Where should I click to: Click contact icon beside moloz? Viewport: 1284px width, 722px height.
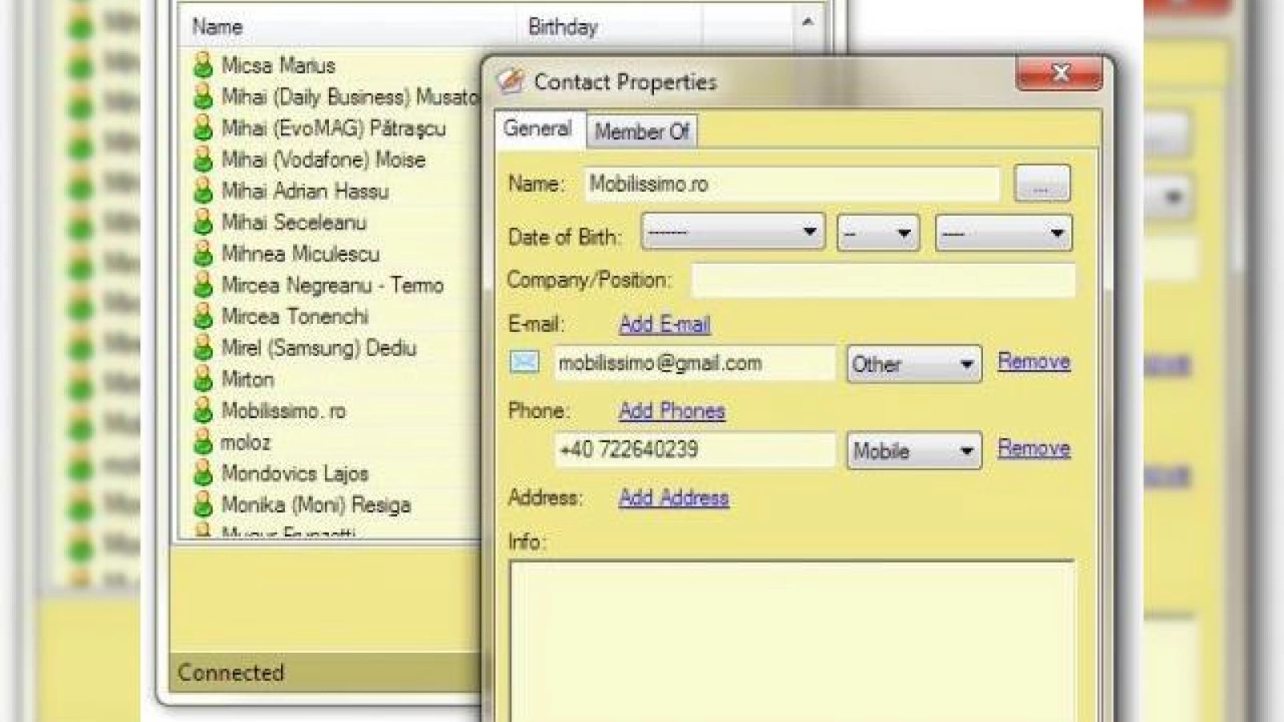click(203, 442)
